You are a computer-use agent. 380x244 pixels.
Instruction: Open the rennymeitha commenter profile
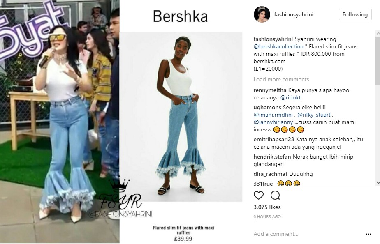tap(270, 90)
